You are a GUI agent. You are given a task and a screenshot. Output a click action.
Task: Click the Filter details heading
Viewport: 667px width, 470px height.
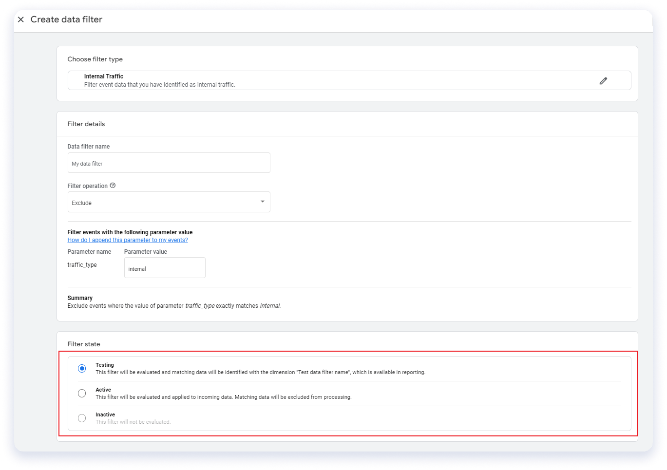tap(86, 124)
